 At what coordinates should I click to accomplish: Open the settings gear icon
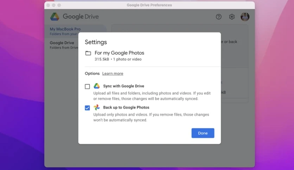coord(232,17)
